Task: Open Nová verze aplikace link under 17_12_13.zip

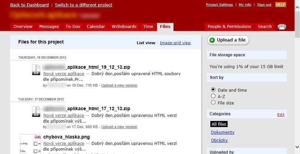Action: click(x=64, y=115)
